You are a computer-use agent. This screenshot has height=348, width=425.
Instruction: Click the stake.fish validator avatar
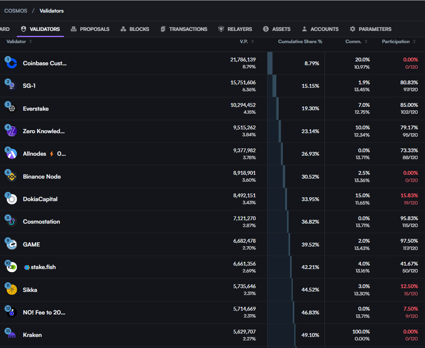pyautogui.click(x=11, y=267)
